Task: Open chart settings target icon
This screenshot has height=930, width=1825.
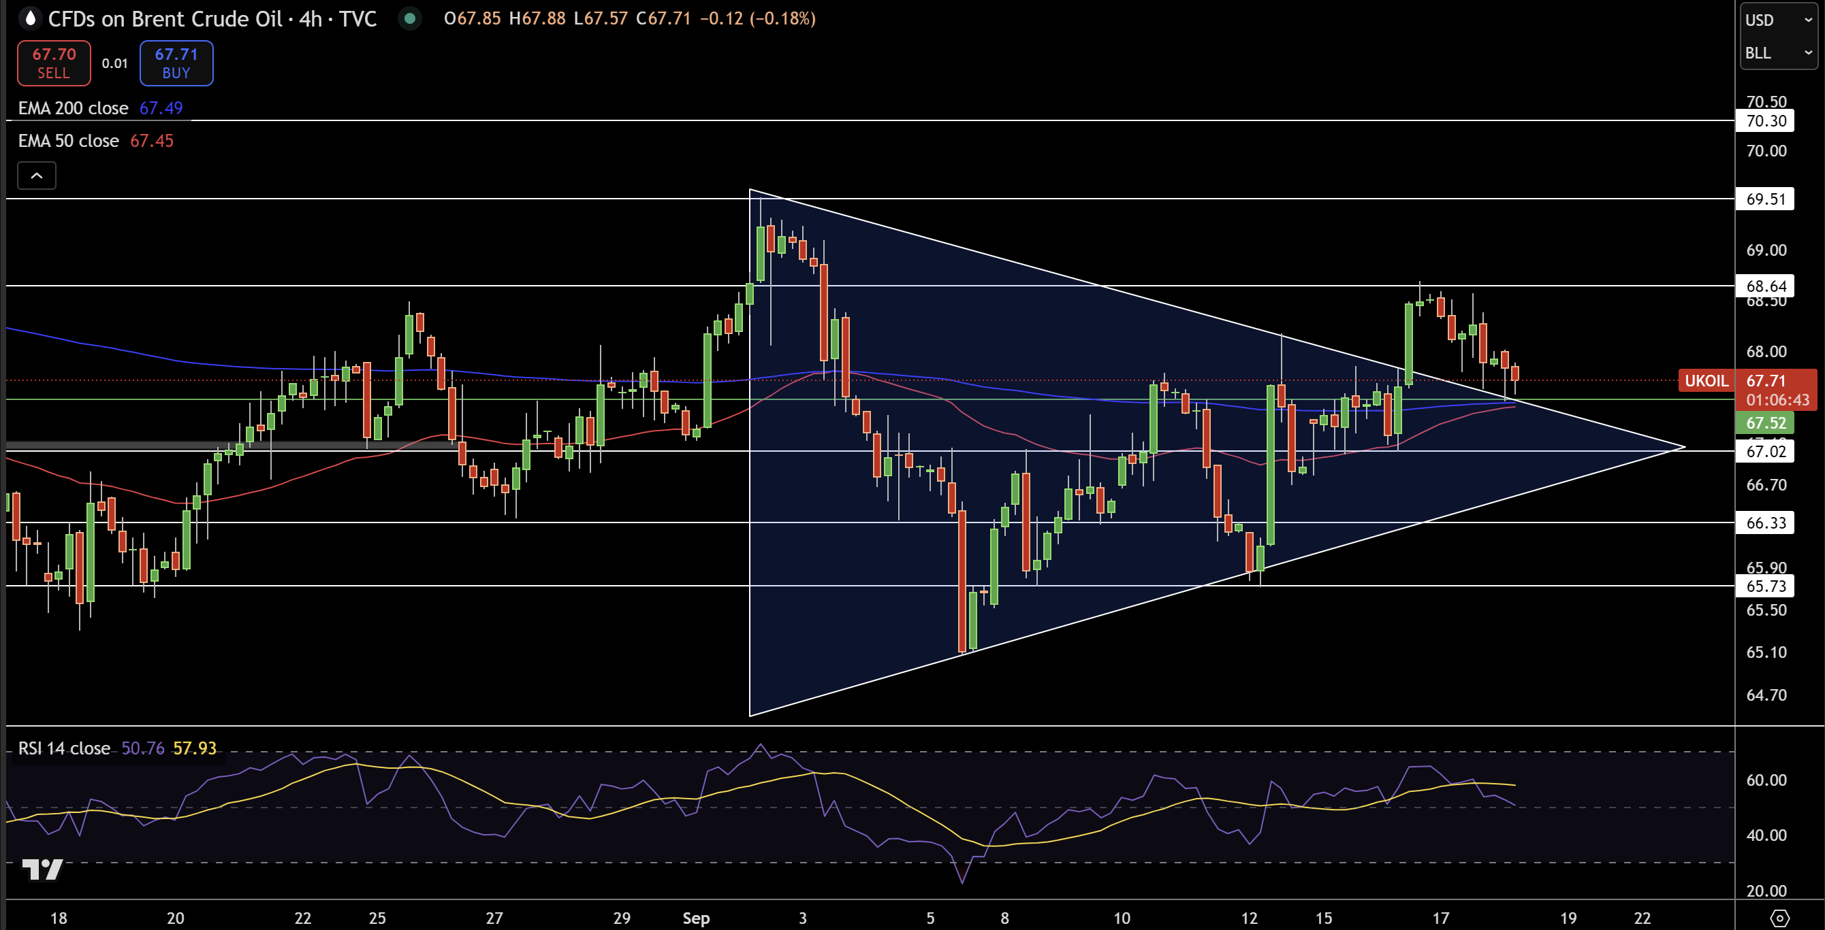Action: point(1779,918)
